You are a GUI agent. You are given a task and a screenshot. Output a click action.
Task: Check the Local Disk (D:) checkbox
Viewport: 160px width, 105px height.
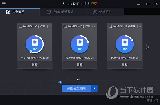[x=65, y=27]
